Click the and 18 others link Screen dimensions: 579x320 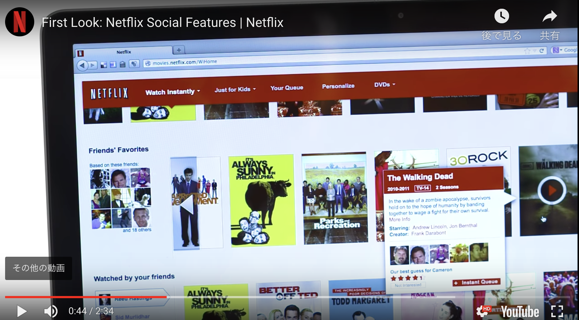[x=137, y=230]
